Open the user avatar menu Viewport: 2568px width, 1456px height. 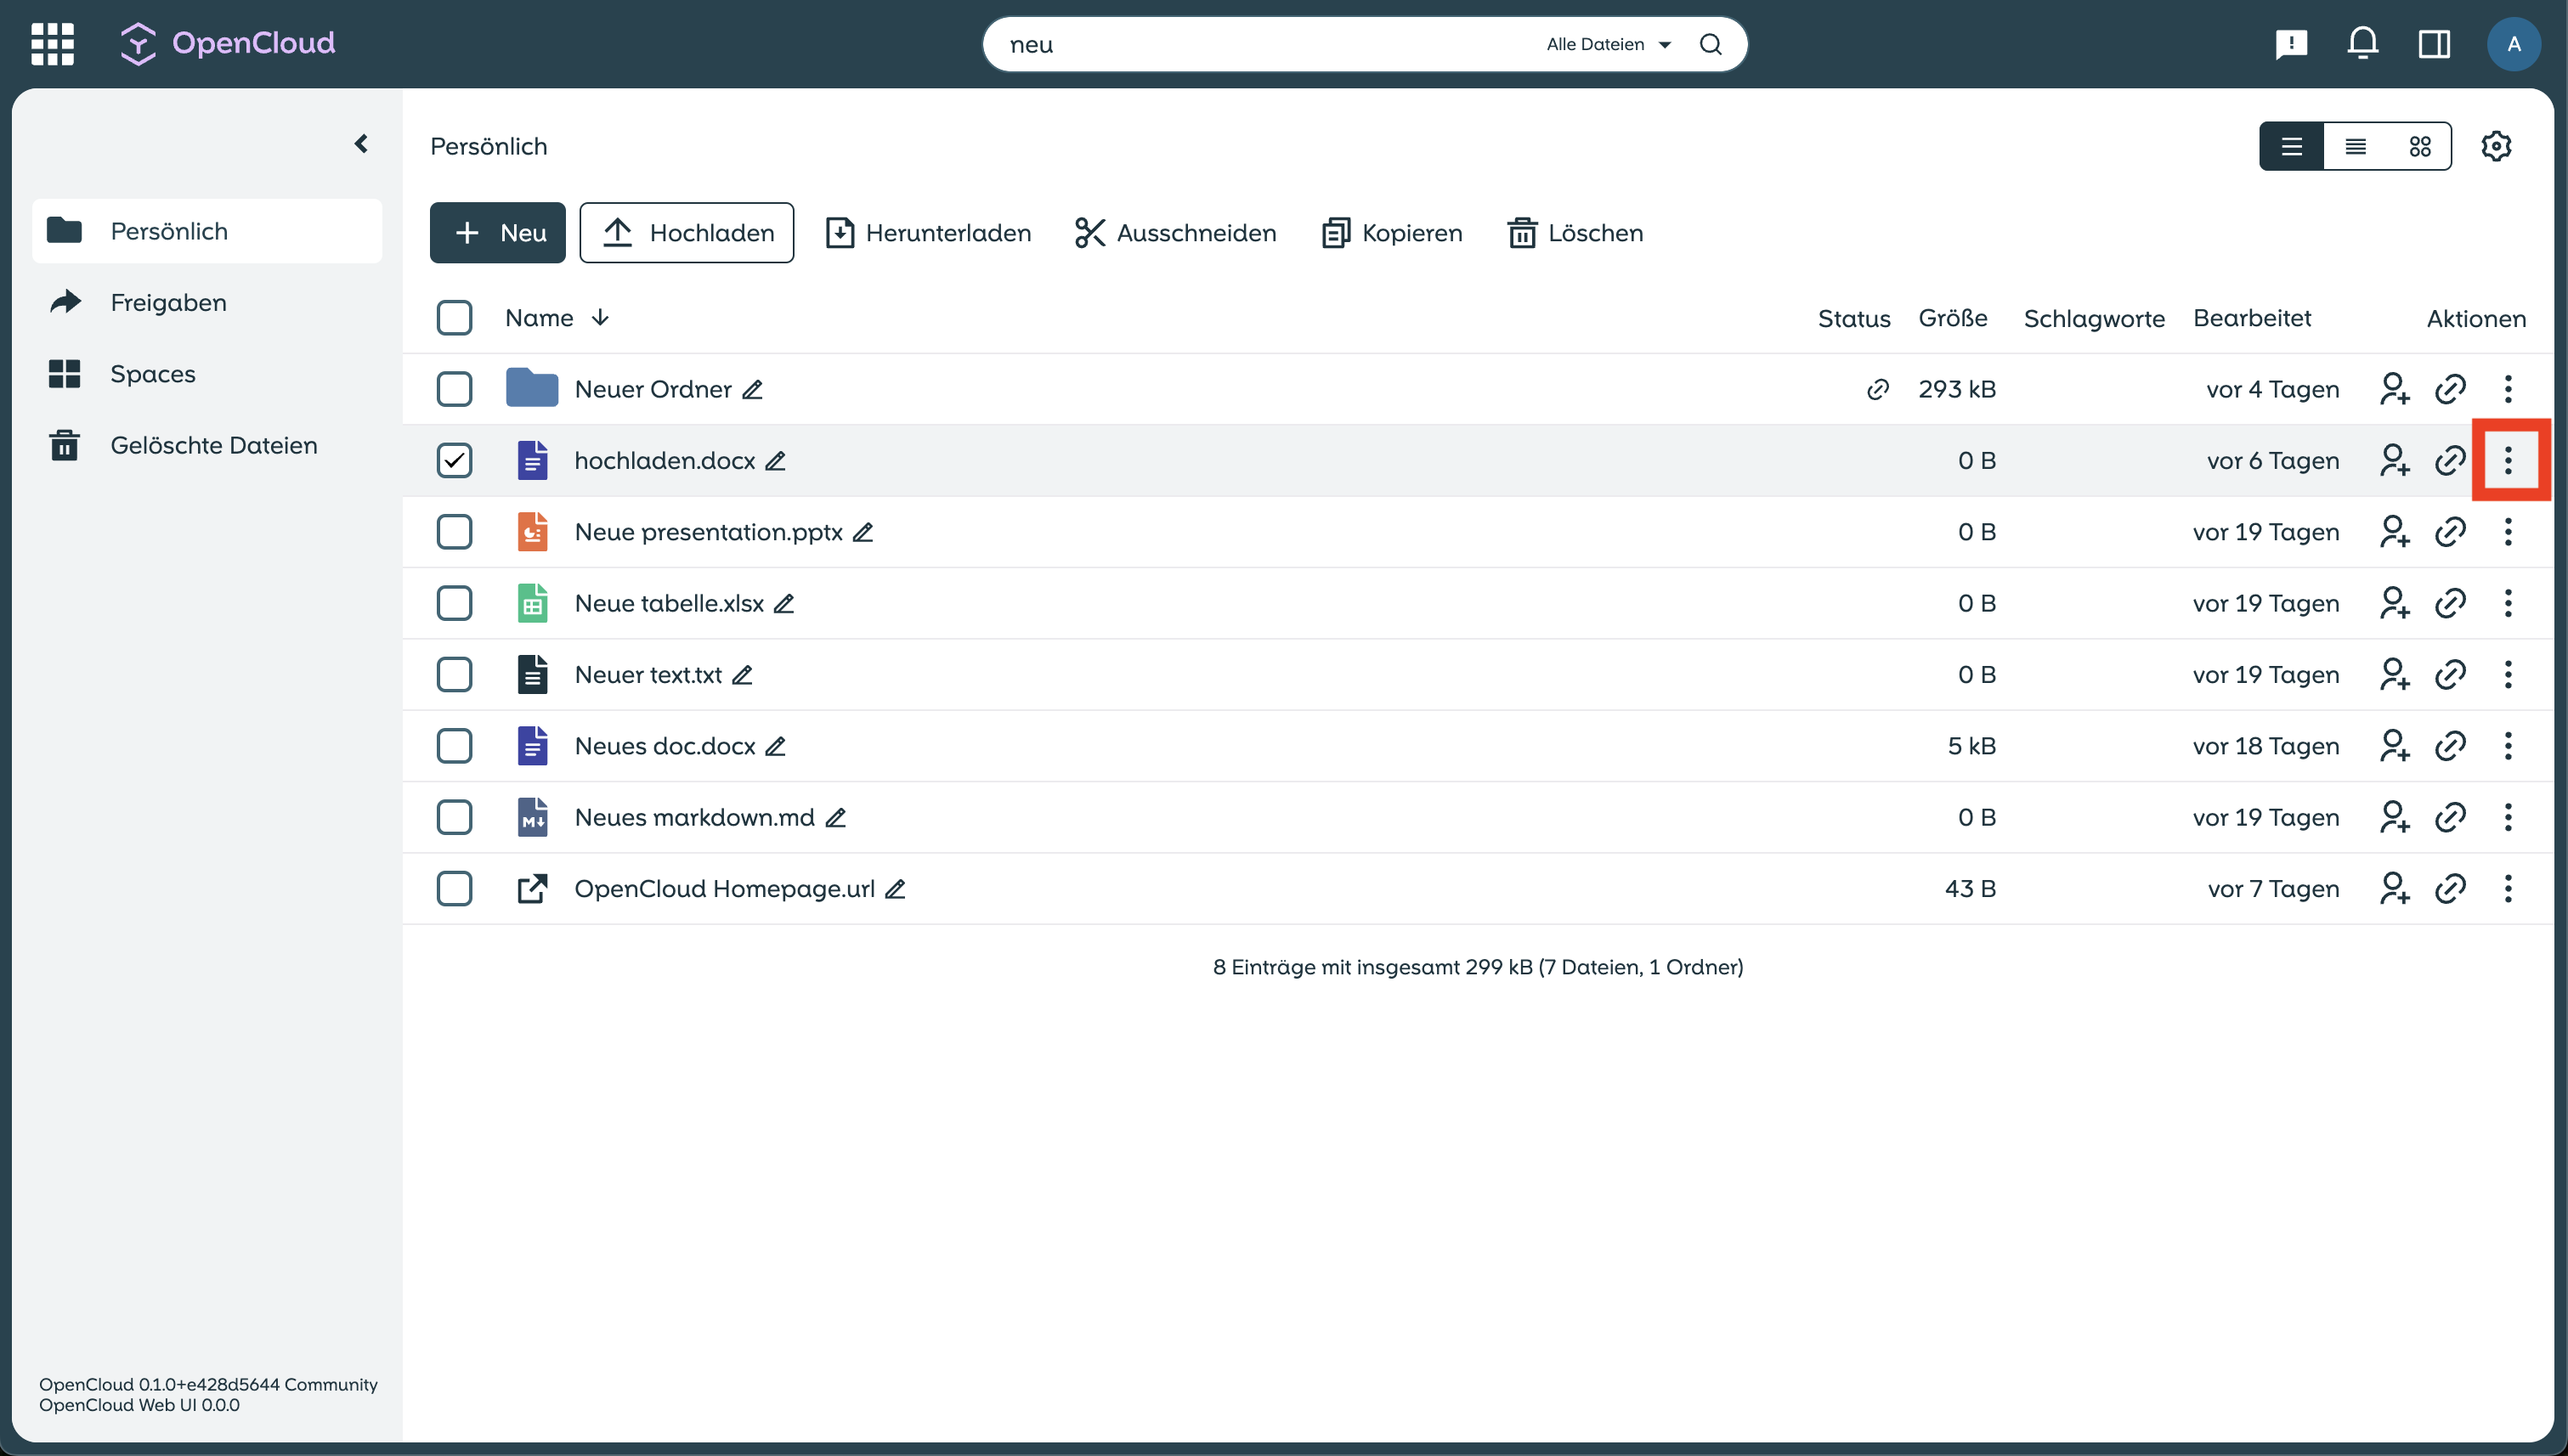pyautogui.click(x=2513, y=44)
